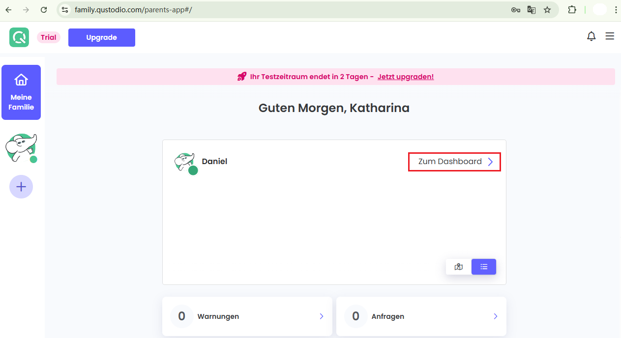Reload the page
The image size is (621, 338).
44,10
